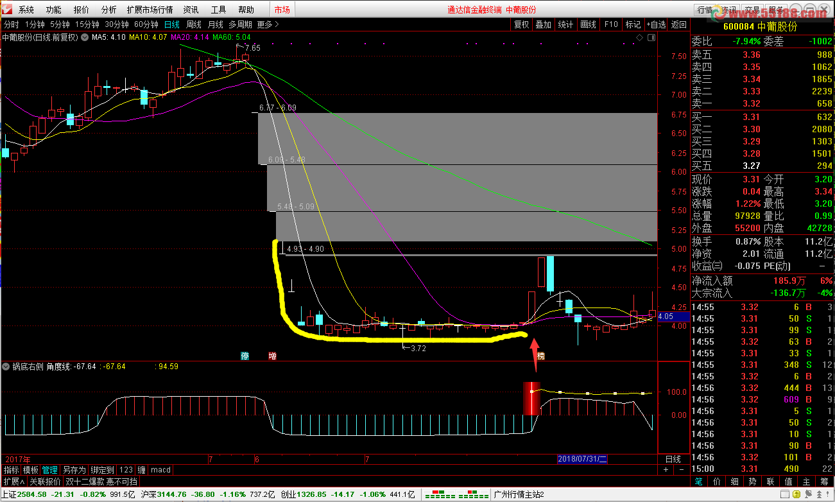
Task: Click the 画线 drawing tools button
Action: pos(589,24)
